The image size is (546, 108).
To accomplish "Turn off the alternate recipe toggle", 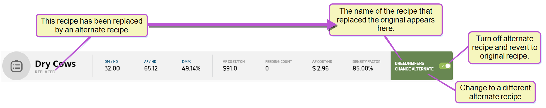I will pos(445,66).
